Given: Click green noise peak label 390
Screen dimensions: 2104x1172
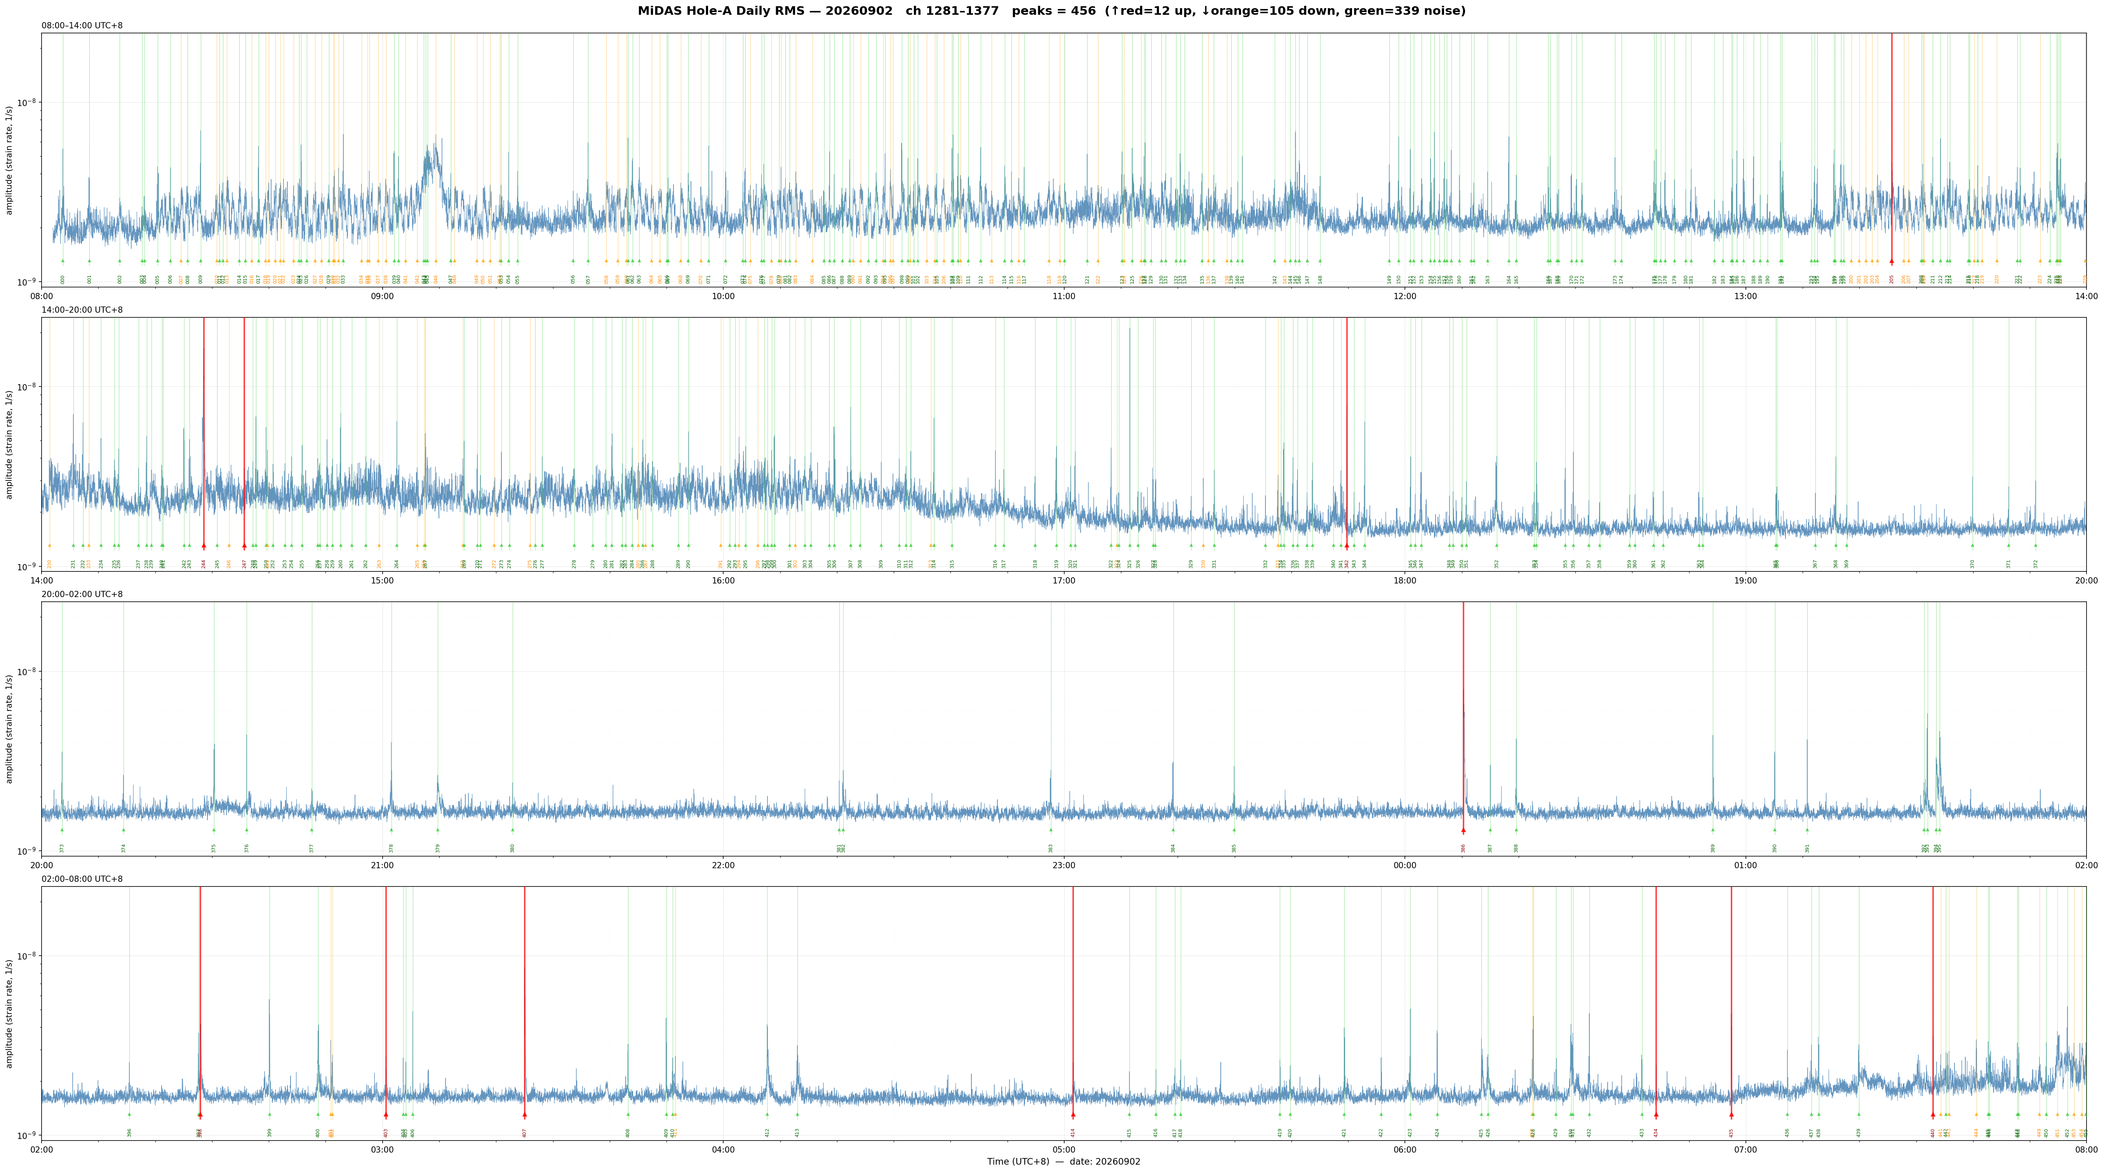Looking at the screenshot, I should tap(1775, 848).
